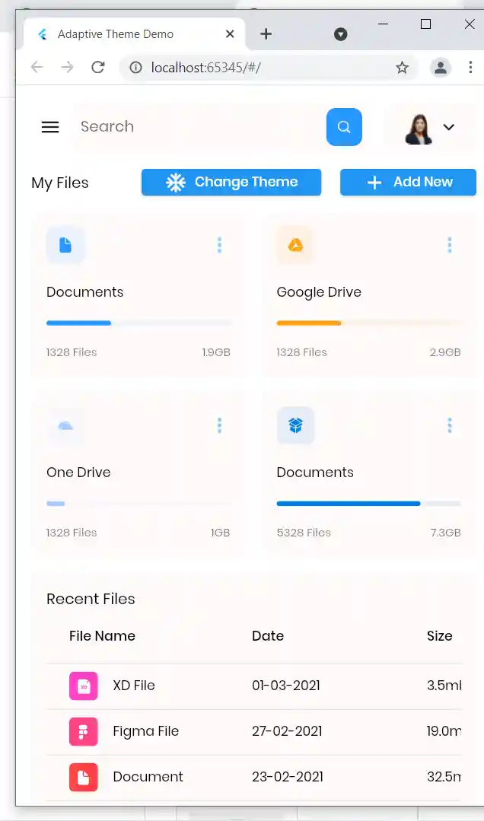This screenshot has height=821, width=484.
Task: Bookmark this page with the star icon
Action: point(402,68)
